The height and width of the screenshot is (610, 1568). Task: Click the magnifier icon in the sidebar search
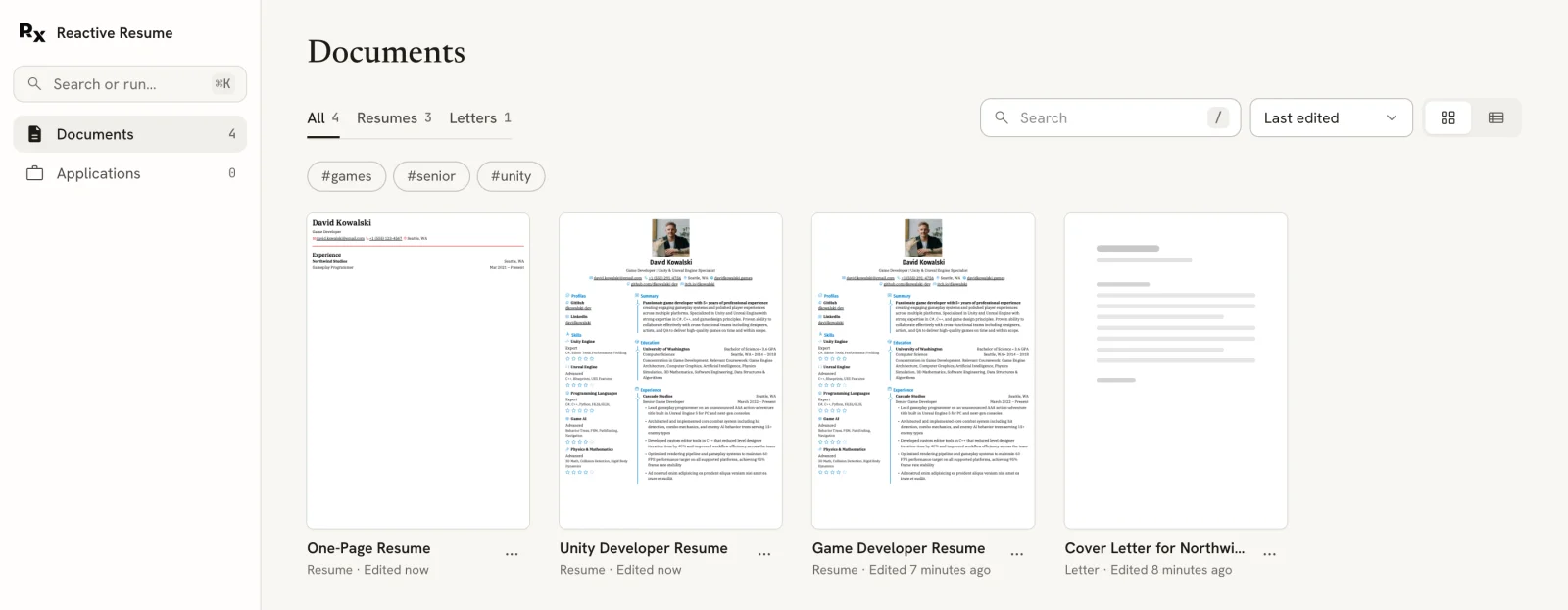[34, 84]
